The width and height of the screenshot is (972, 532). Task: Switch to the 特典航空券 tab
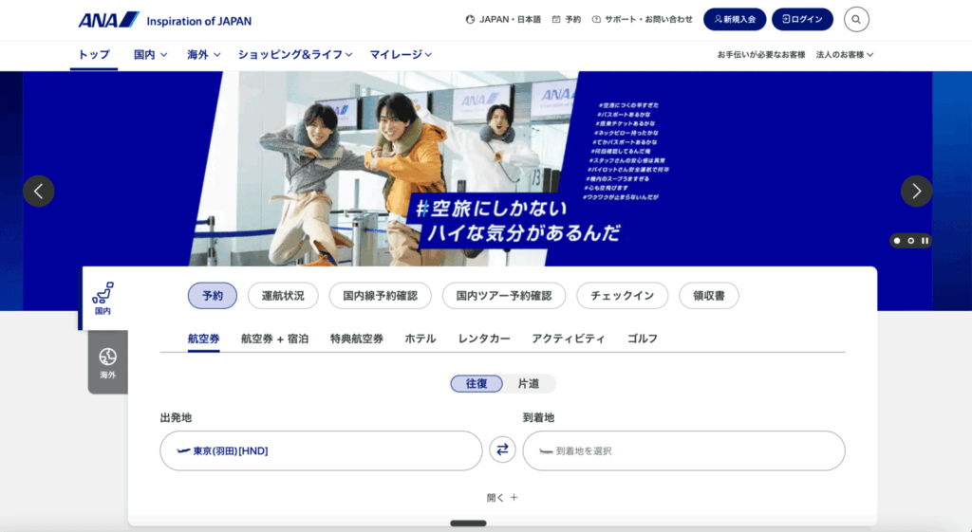click(x=357, y=339)
